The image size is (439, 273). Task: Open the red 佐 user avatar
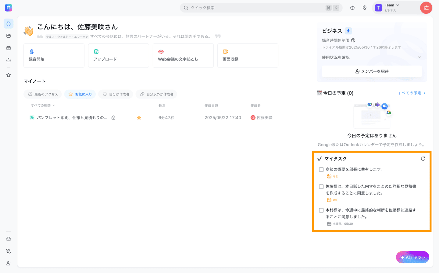[x=426, y=8]
